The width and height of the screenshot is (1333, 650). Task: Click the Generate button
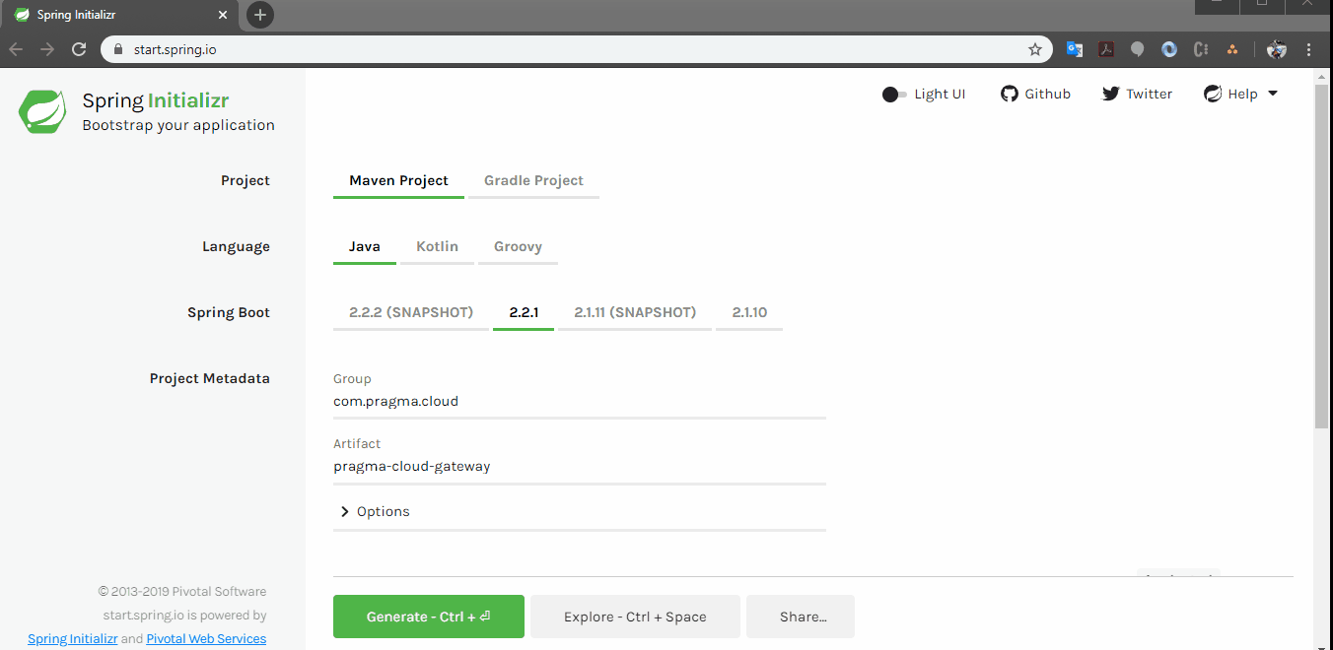point(428,616)
